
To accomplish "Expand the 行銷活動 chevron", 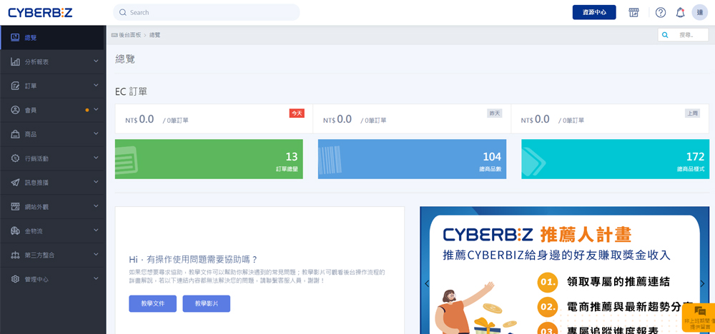I will click(96, 158).
